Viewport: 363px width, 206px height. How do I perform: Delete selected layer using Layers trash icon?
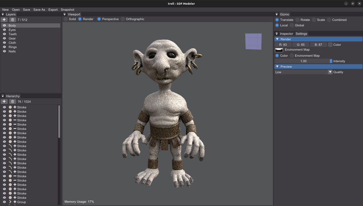coord(12,20)
